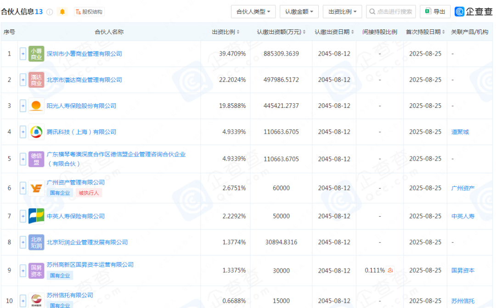
Task: Click the red 被执行人 tag
Action: 89,193
